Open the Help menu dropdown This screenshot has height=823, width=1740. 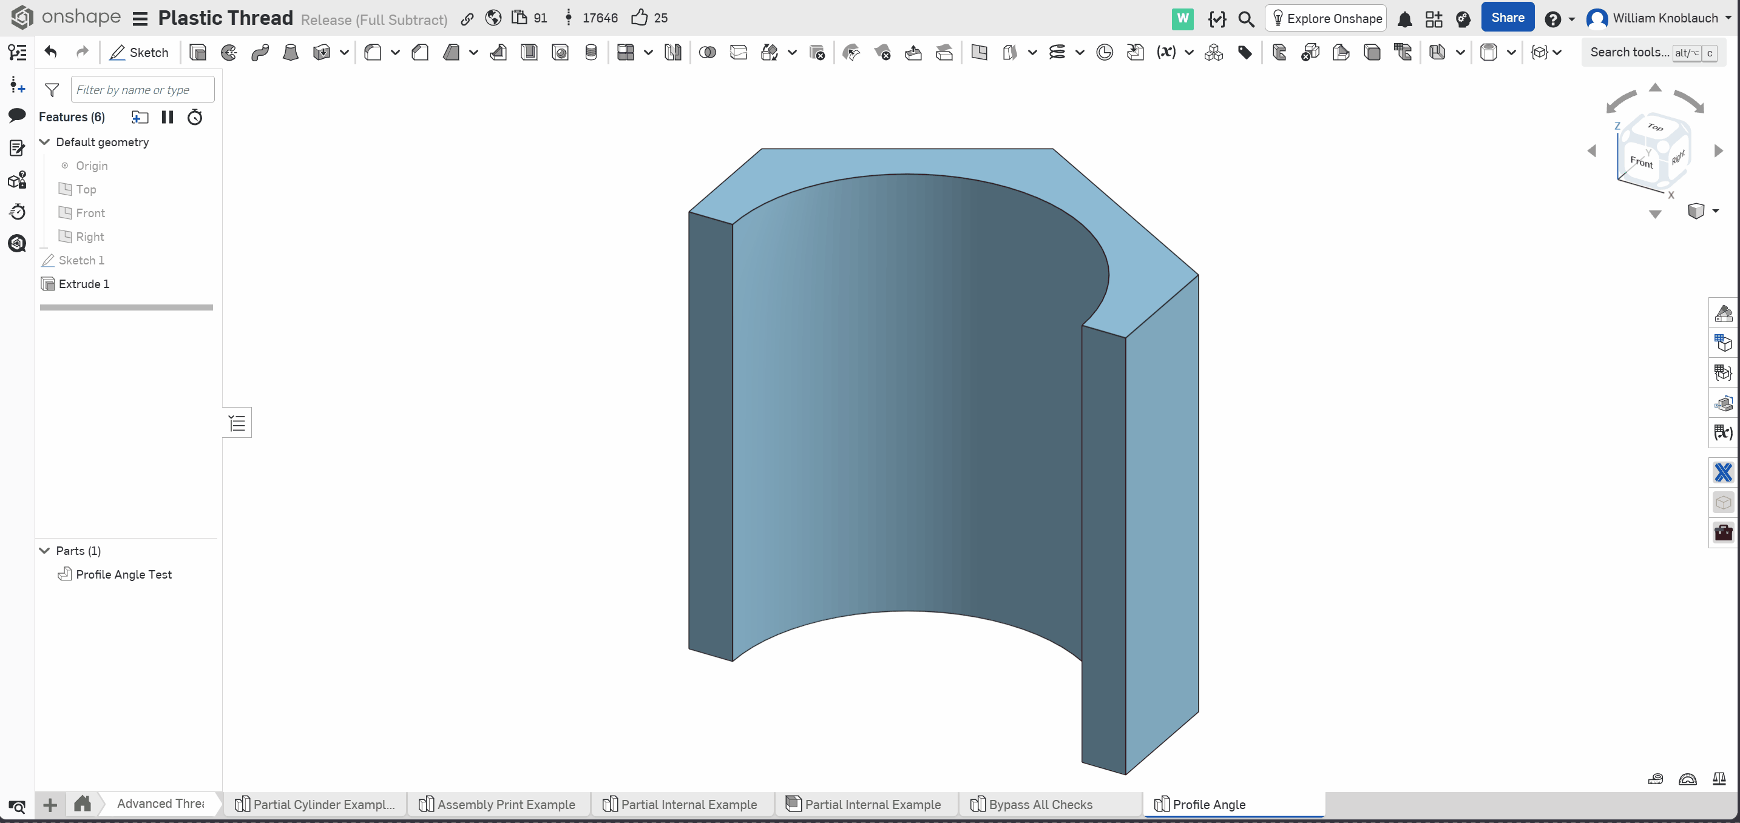[1560, 19]
